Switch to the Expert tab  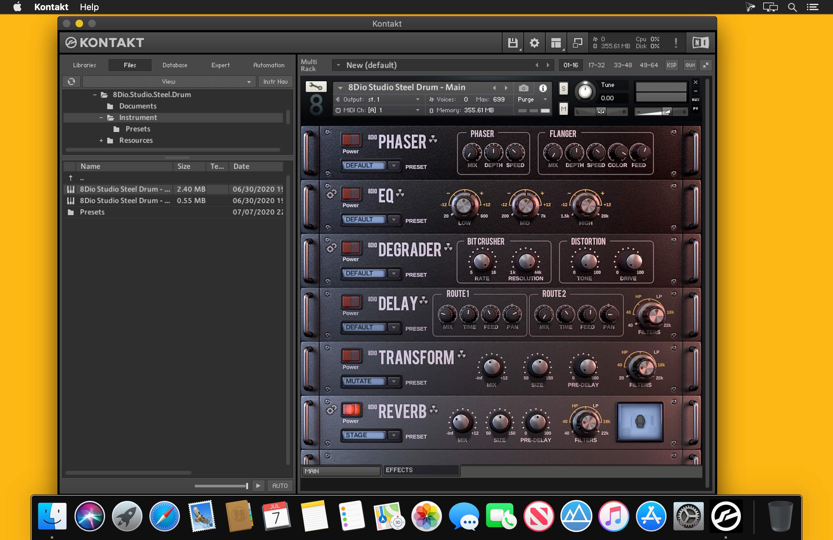coord(220,65)
